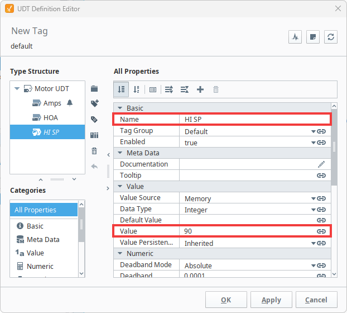Click the properties table scrollbar down arrow
The image size is (347, 313).
point(334,274)
